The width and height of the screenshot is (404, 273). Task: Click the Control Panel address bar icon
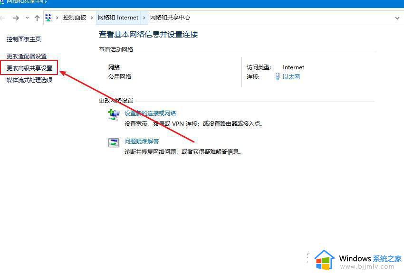click(48, 18)
